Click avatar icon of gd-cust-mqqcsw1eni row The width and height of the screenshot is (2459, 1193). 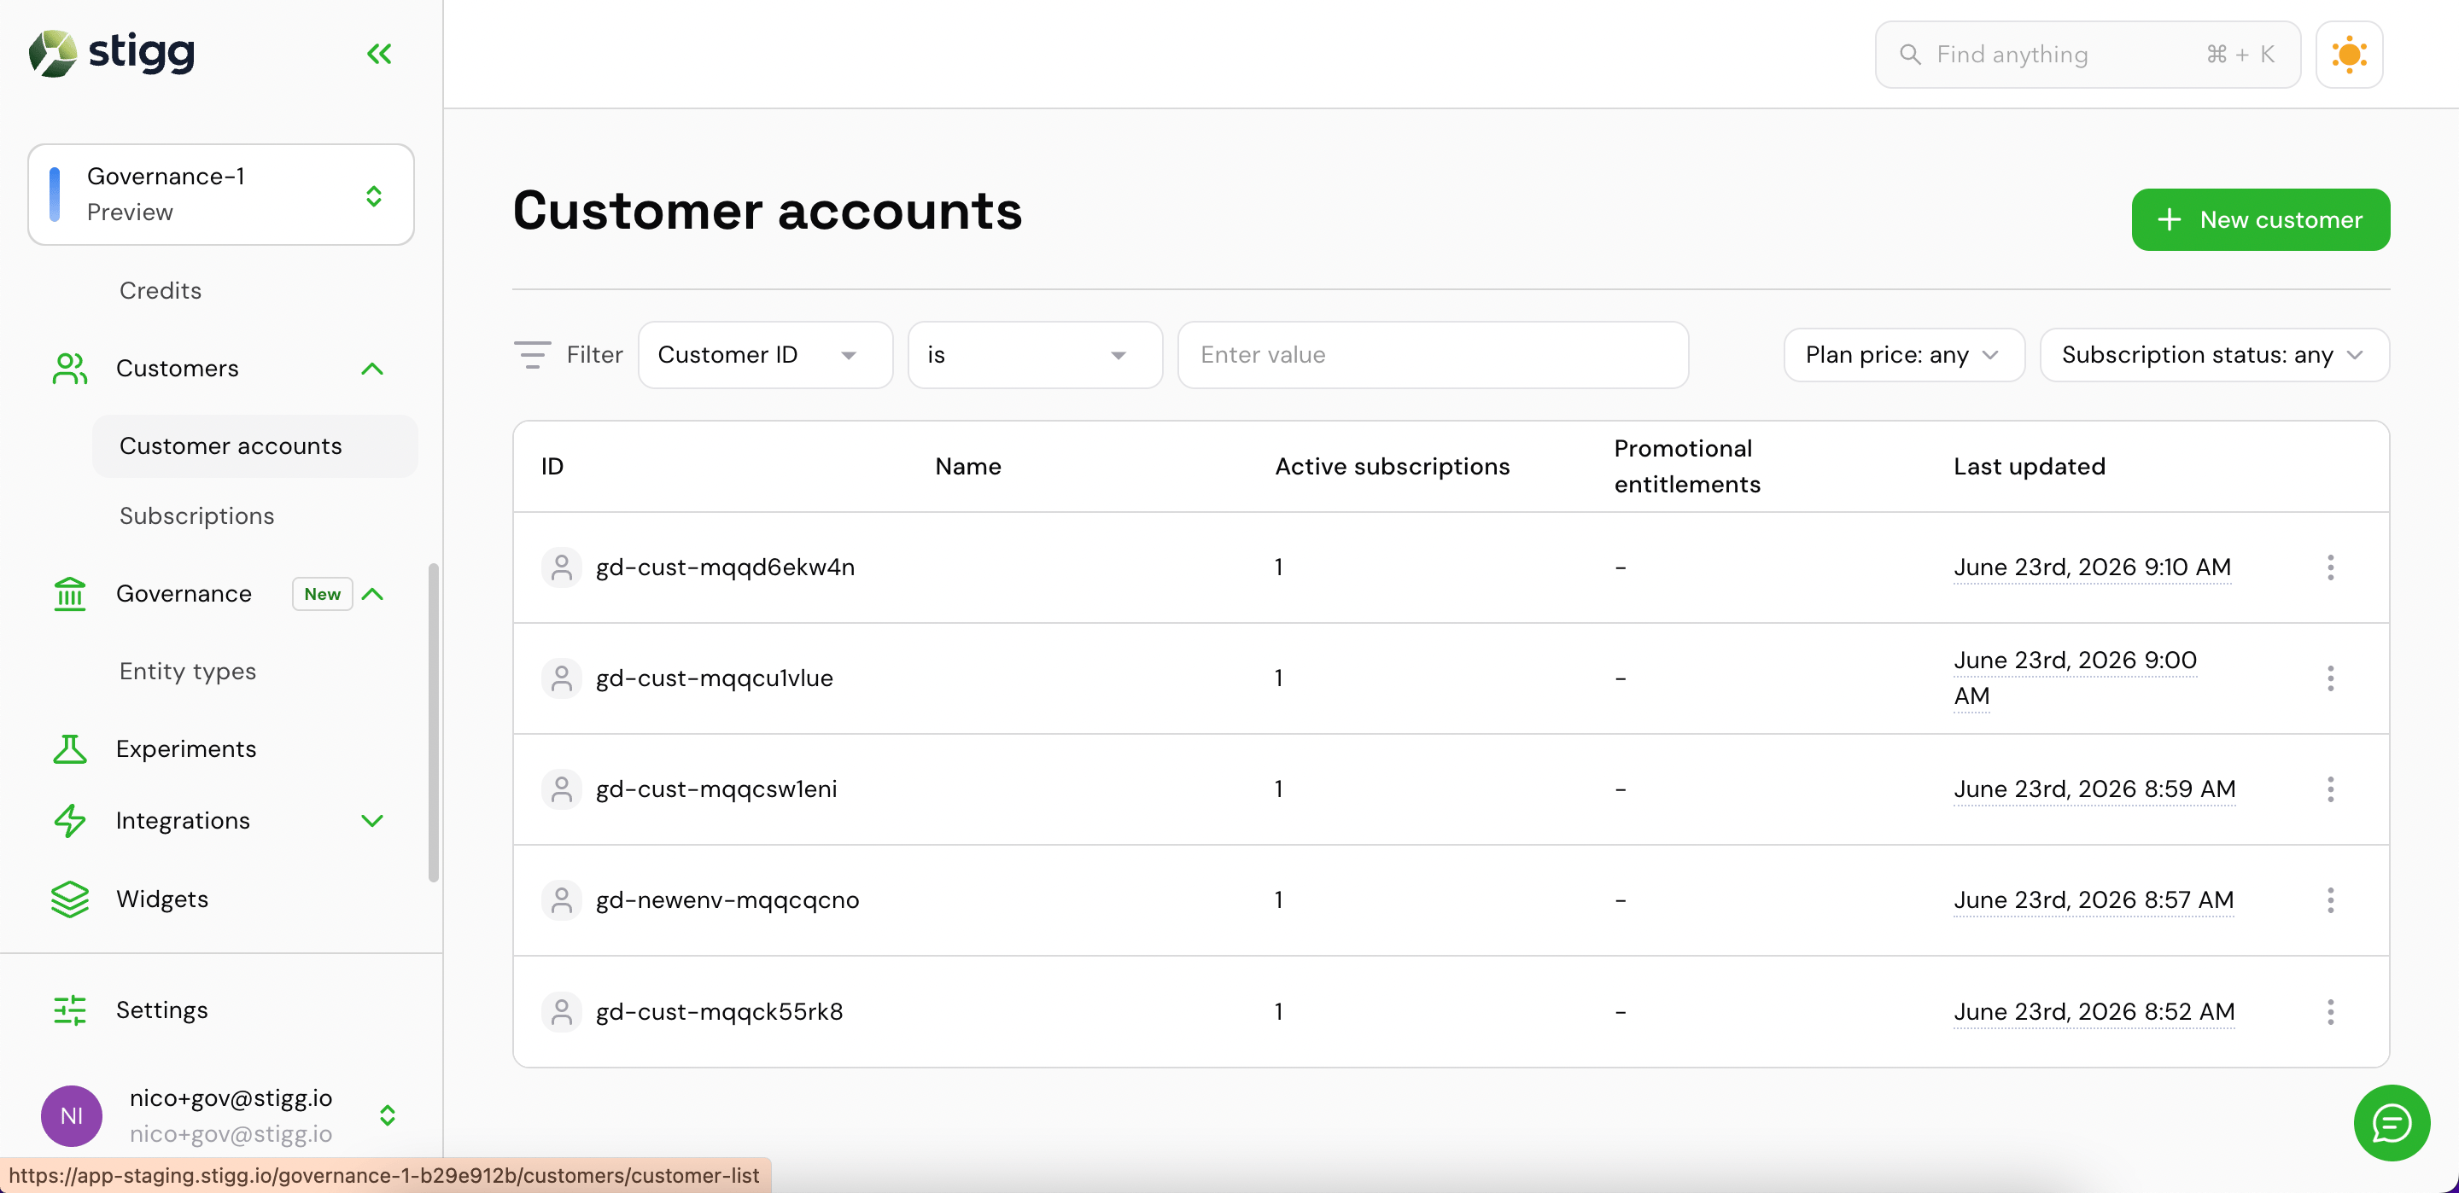tap(561, 789)
